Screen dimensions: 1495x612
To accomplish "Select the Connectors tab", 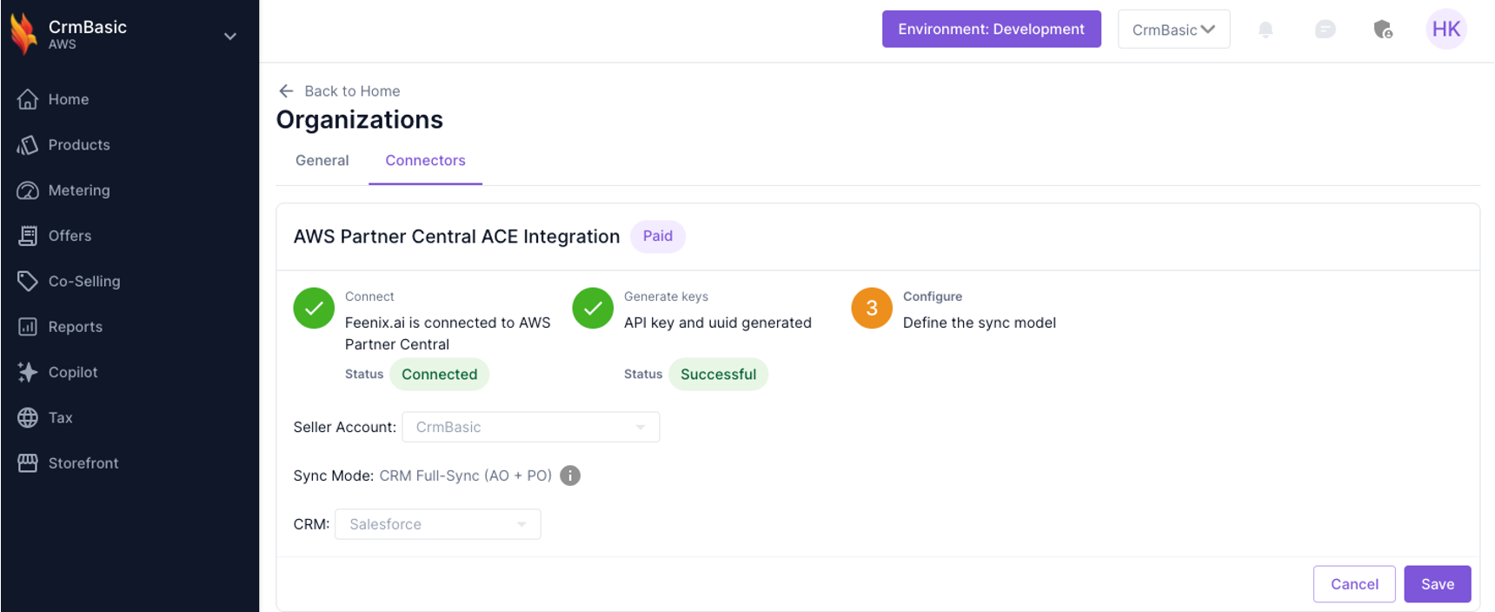I will pos(425,161).
